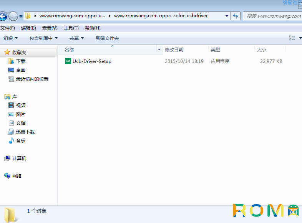Click the 音乐 music note icon
302x223 pixels.
(x=11, y=140)
